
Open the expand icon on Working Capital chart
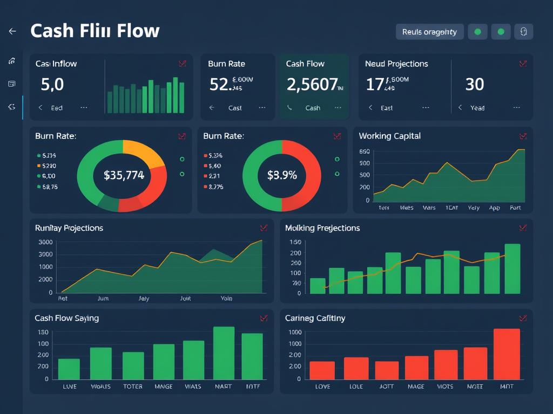[522, 136]
